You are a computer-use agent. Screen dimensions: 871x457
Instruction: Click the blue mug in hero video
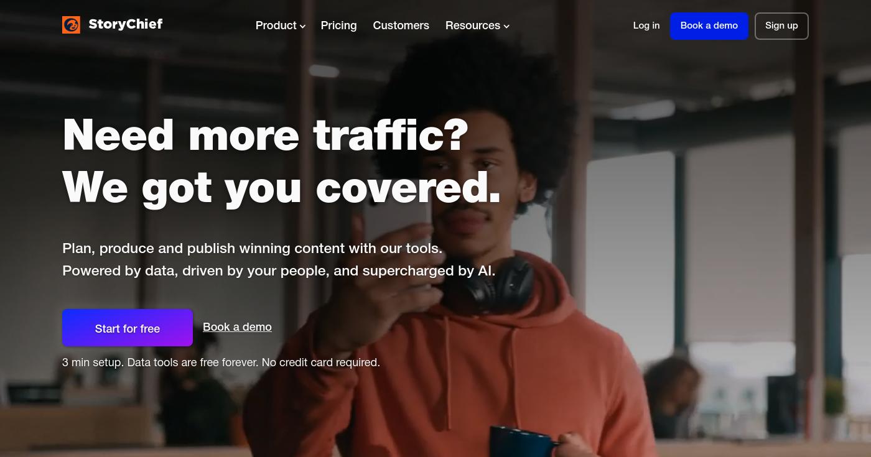[523, 441]
